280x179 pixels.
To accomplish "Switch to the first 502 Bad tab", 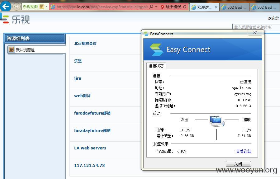I will (234, 7).
